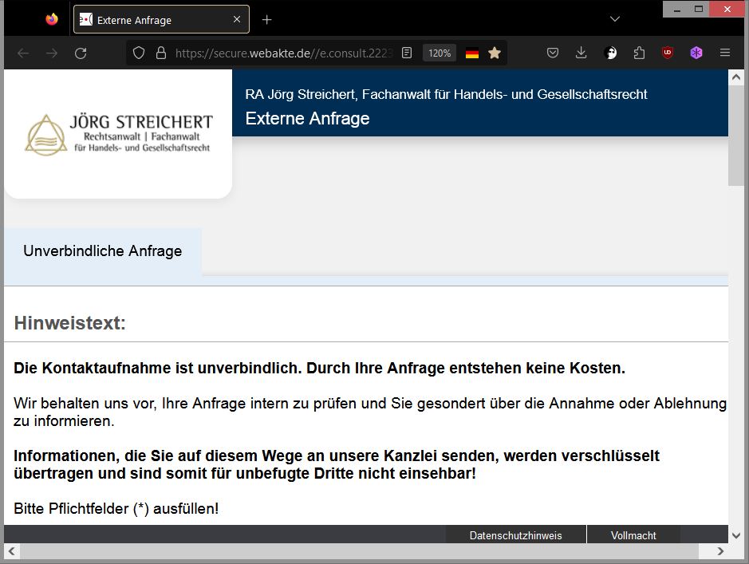Reset the 120% zoom level

click(440, 53)
